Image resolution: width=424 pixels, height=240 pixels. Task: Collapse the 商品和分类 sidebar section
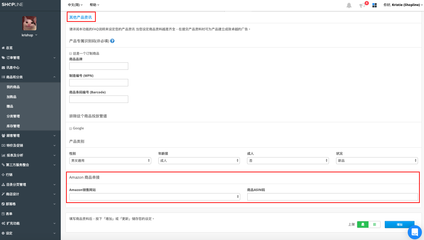pos(54,77)
